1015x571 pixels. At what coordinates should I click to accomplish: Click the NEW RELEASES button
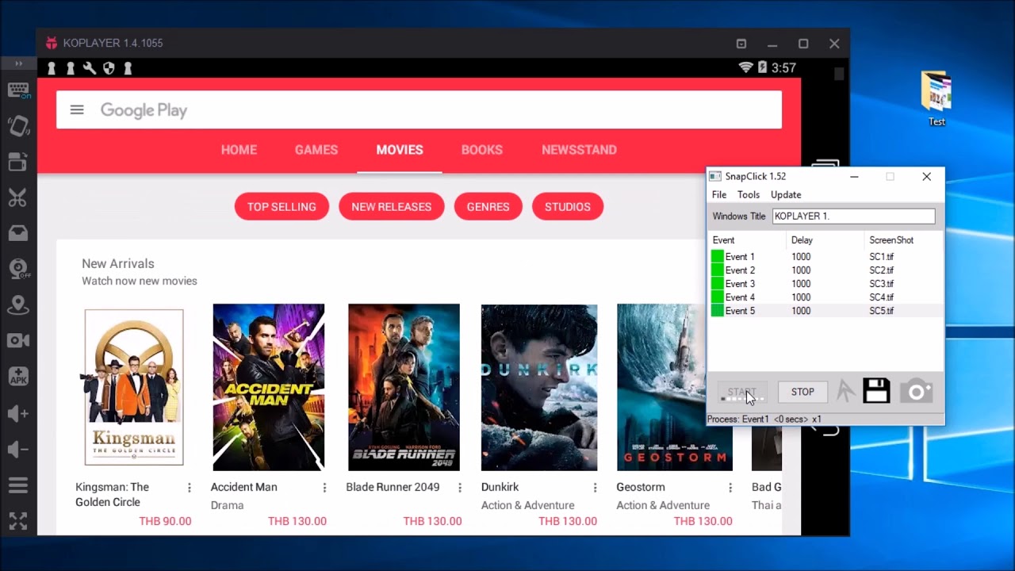pyautogui.click(x=392, y=207)
